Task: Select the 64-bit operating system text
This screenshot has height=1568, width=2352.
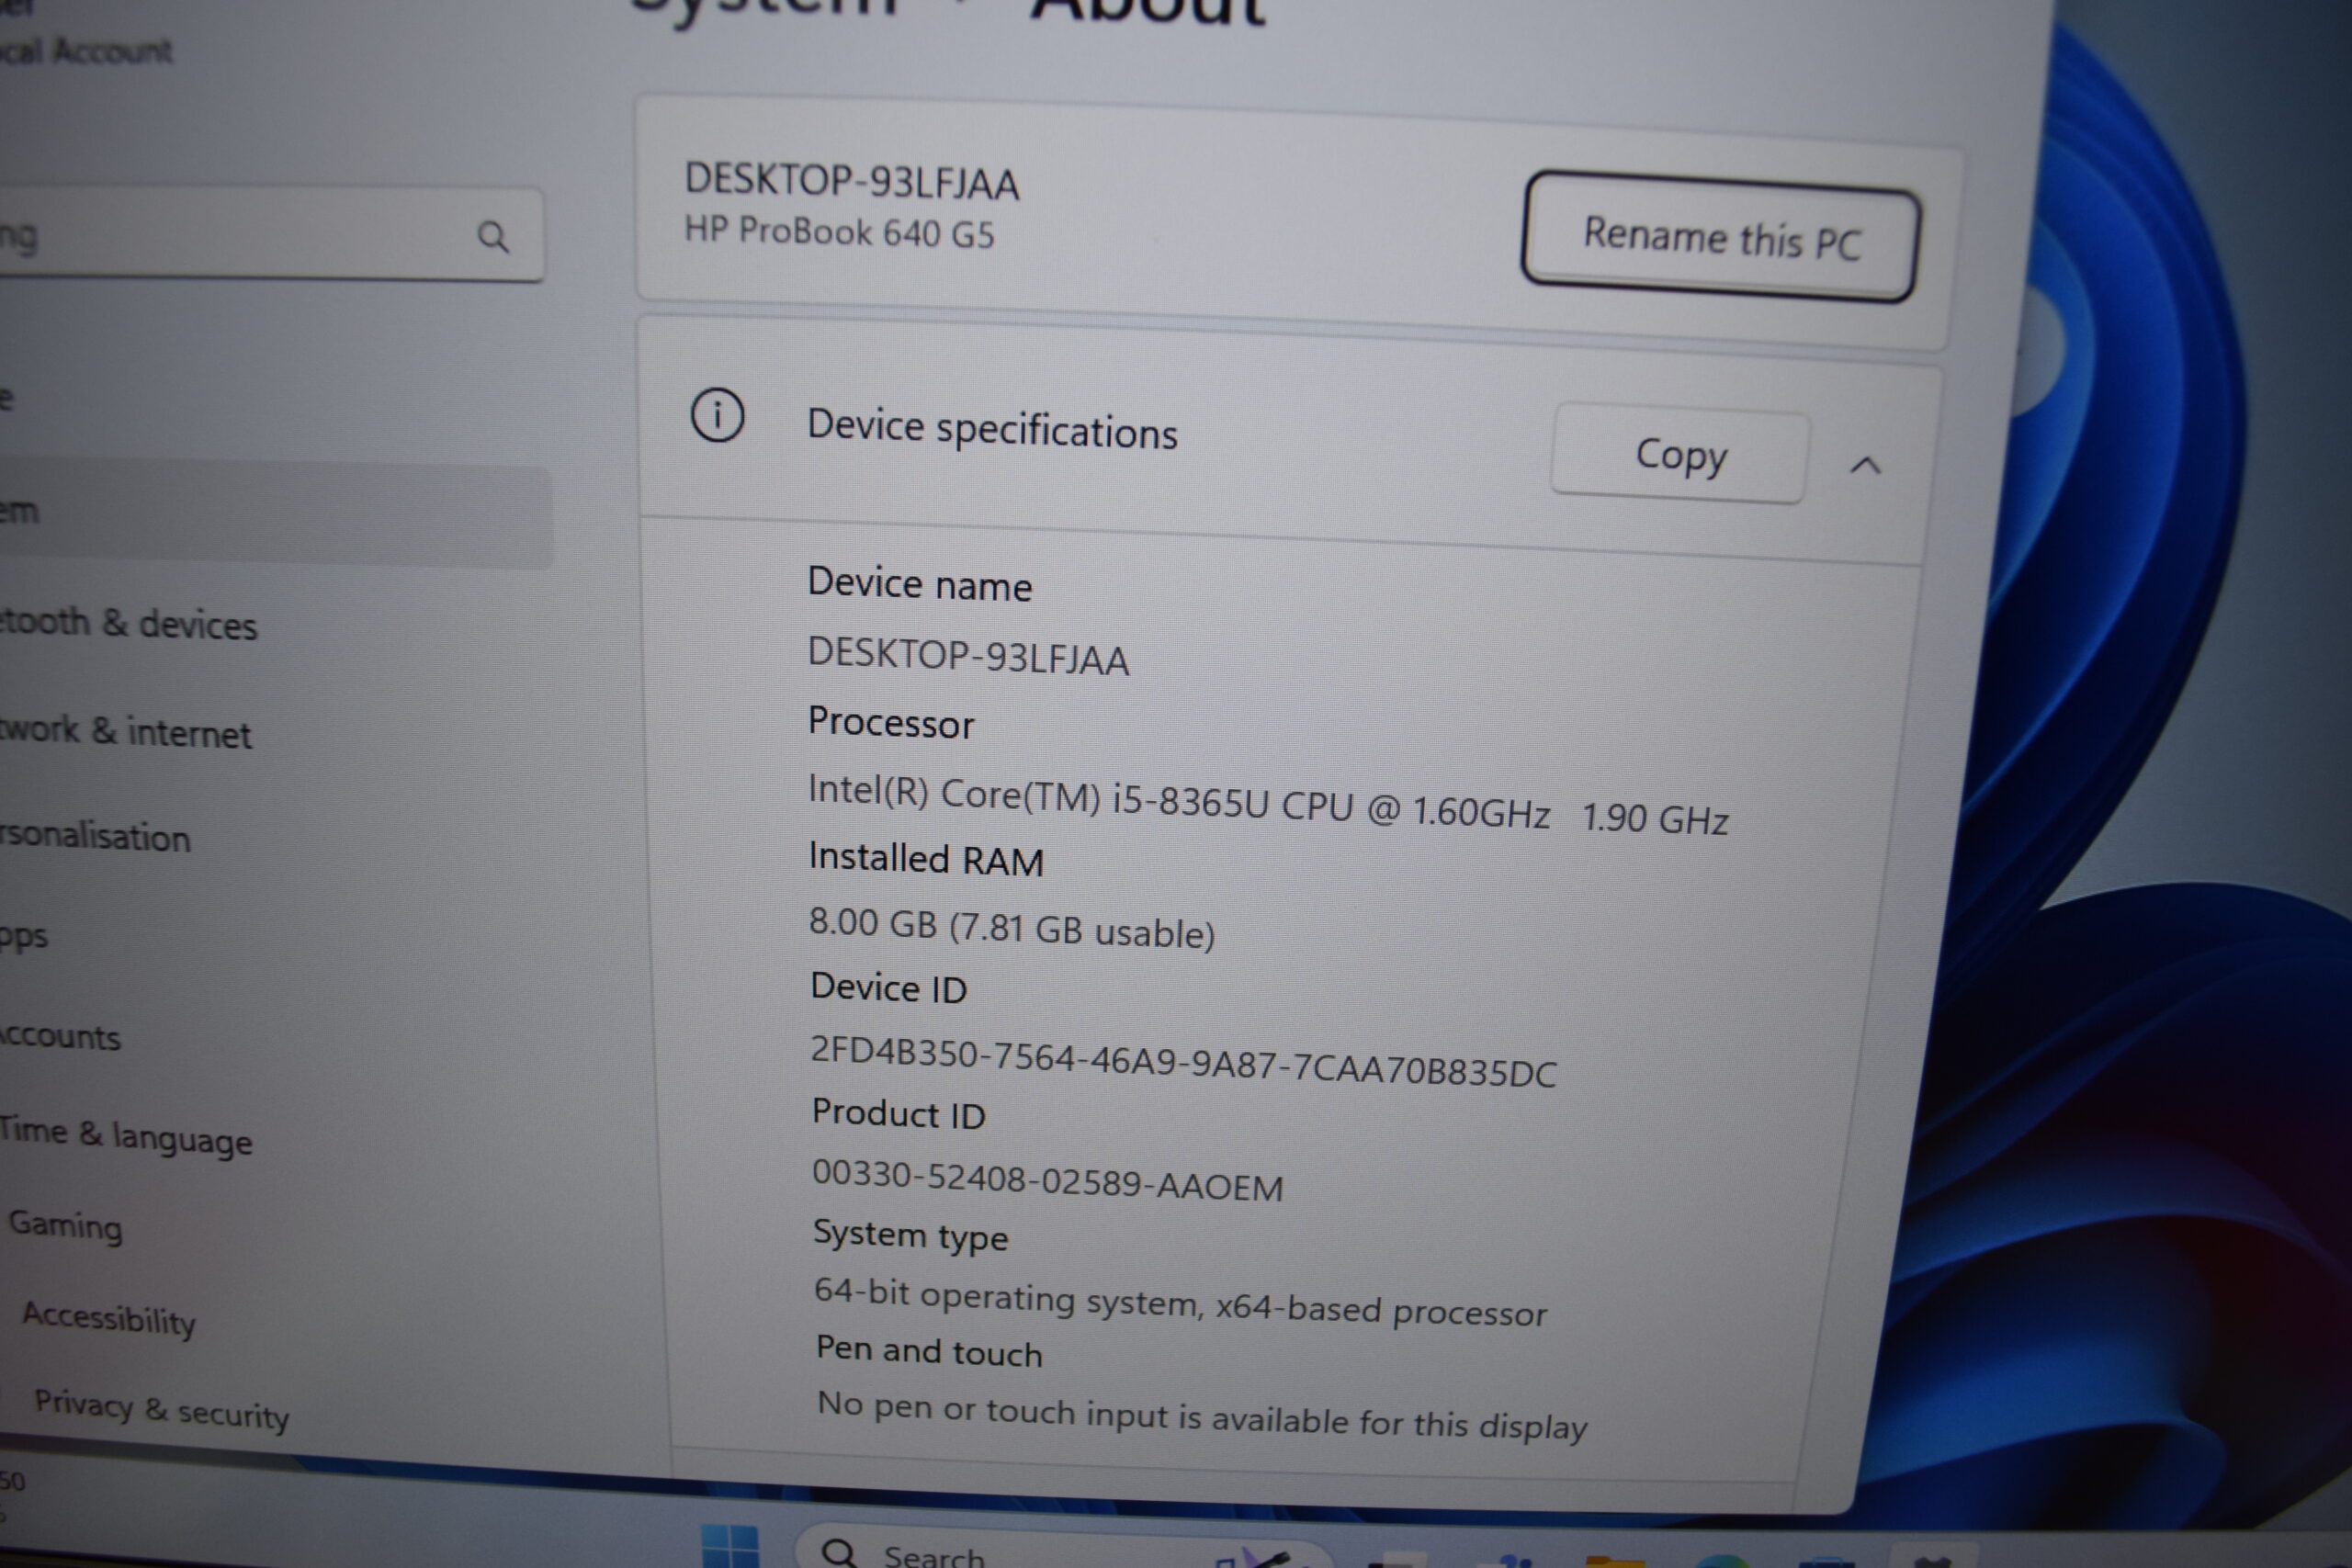Action: pyautogui.click(x=1180, y=1302)
